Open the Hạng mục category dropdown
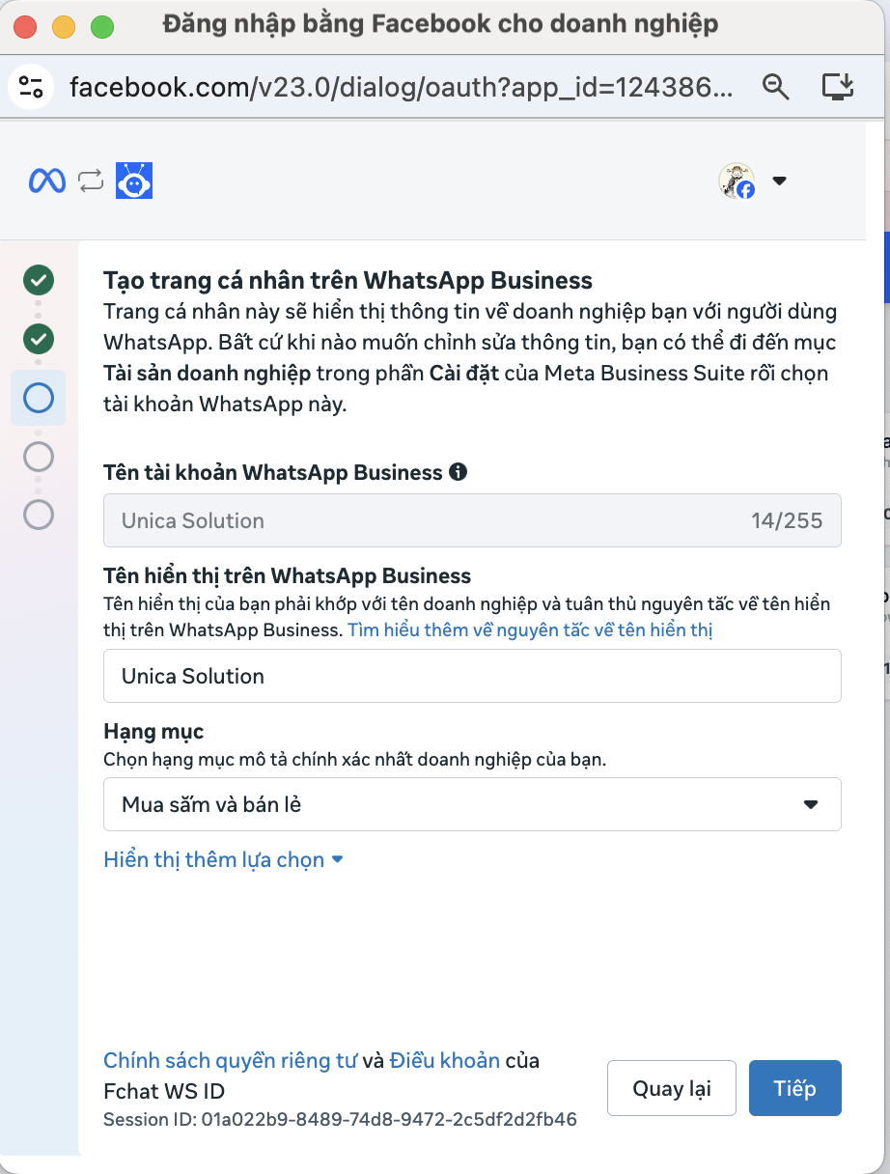The height and width of the screenshot is (1174, 890). tap(472, 804)
